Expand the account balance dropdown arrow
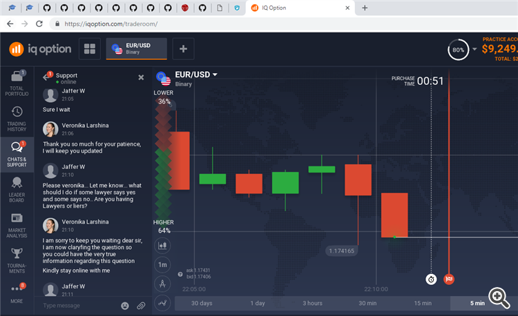 click(x=474, y=49)
